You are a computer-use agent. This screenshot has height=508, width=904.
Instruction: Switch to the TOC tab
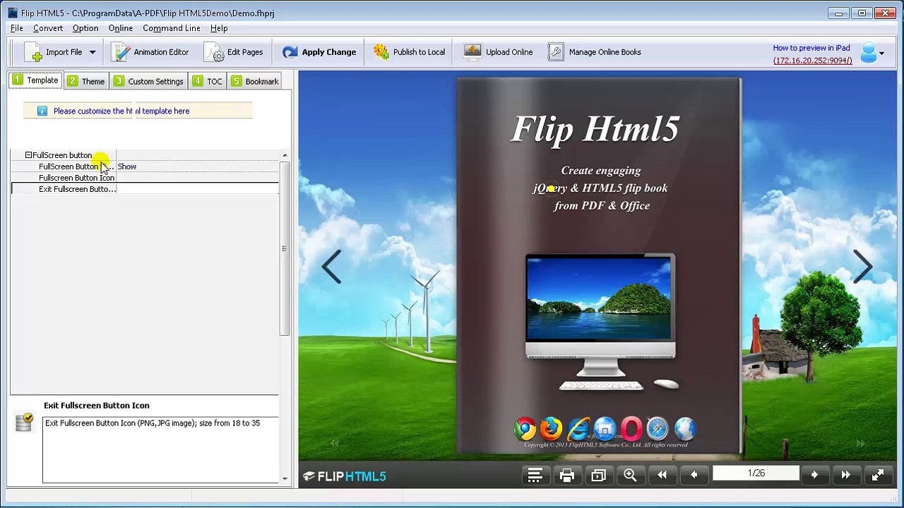(x=208, y=81)
